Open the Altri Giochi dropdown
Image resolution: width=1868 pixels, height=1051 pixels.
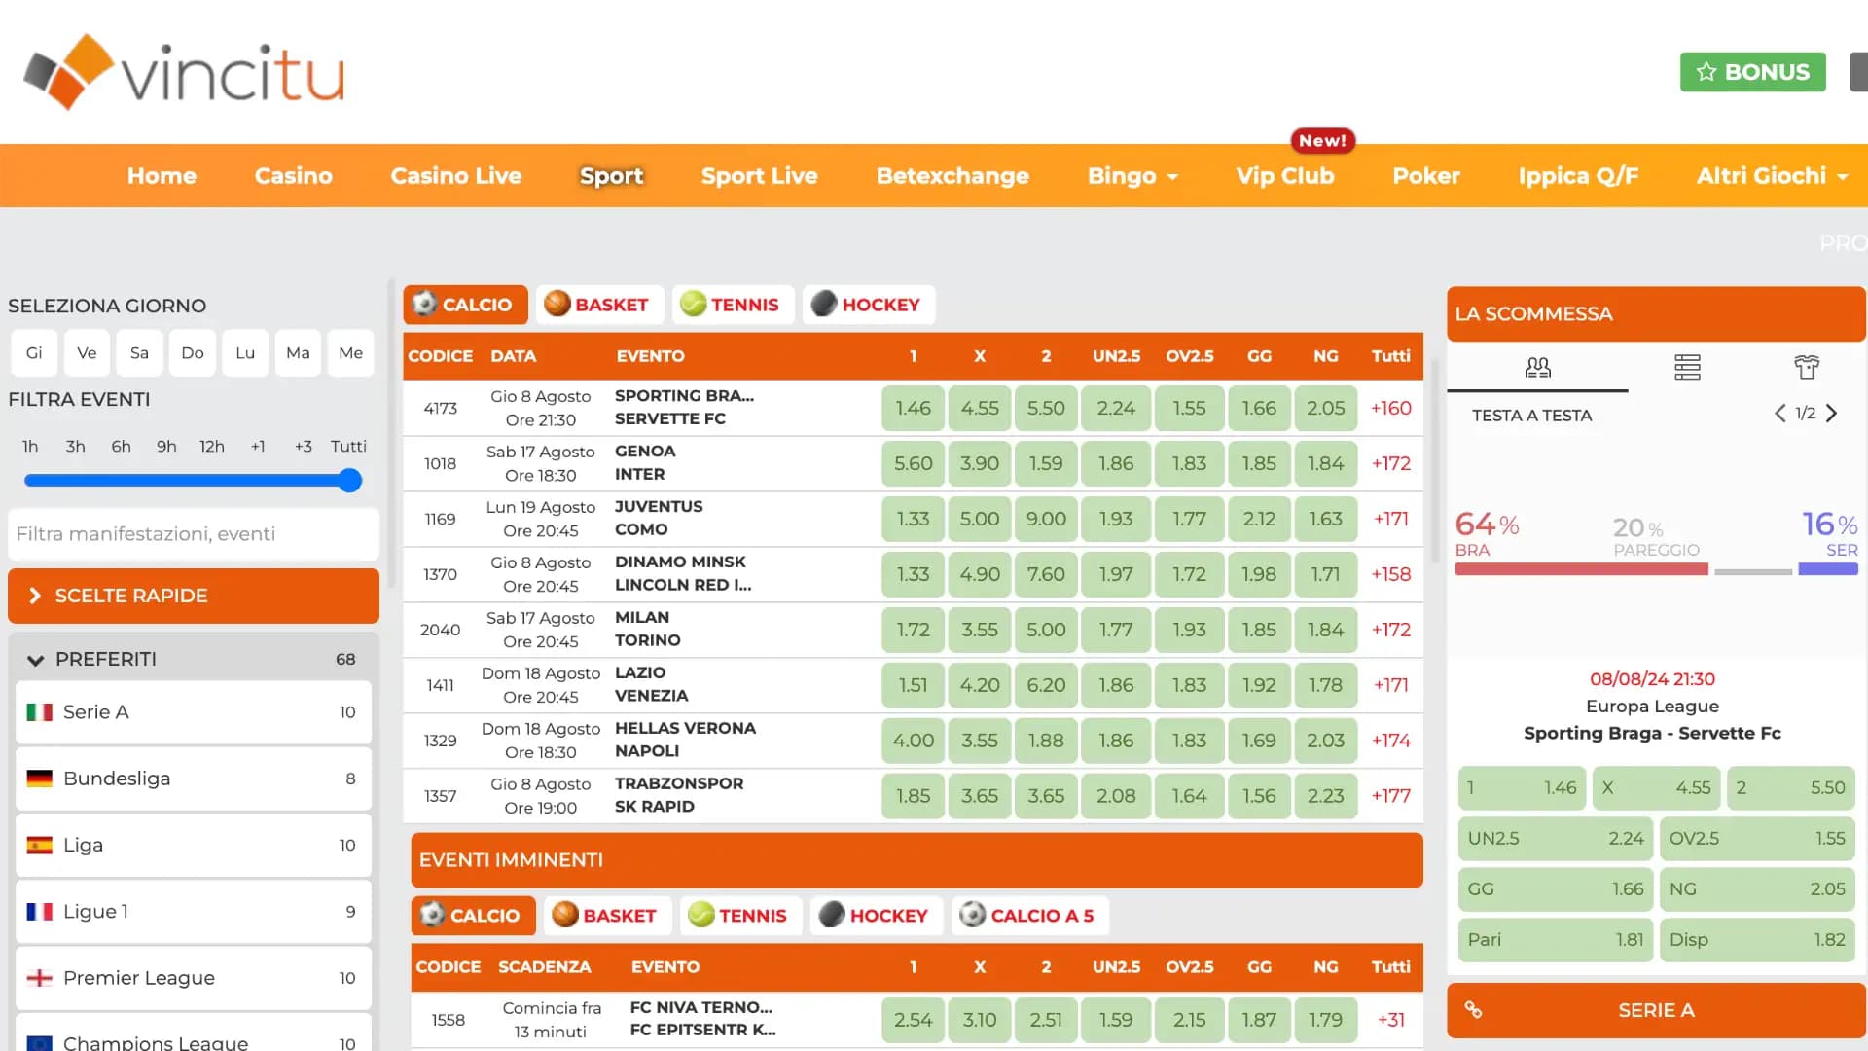pyautogui.click(x=1771, y=175)
